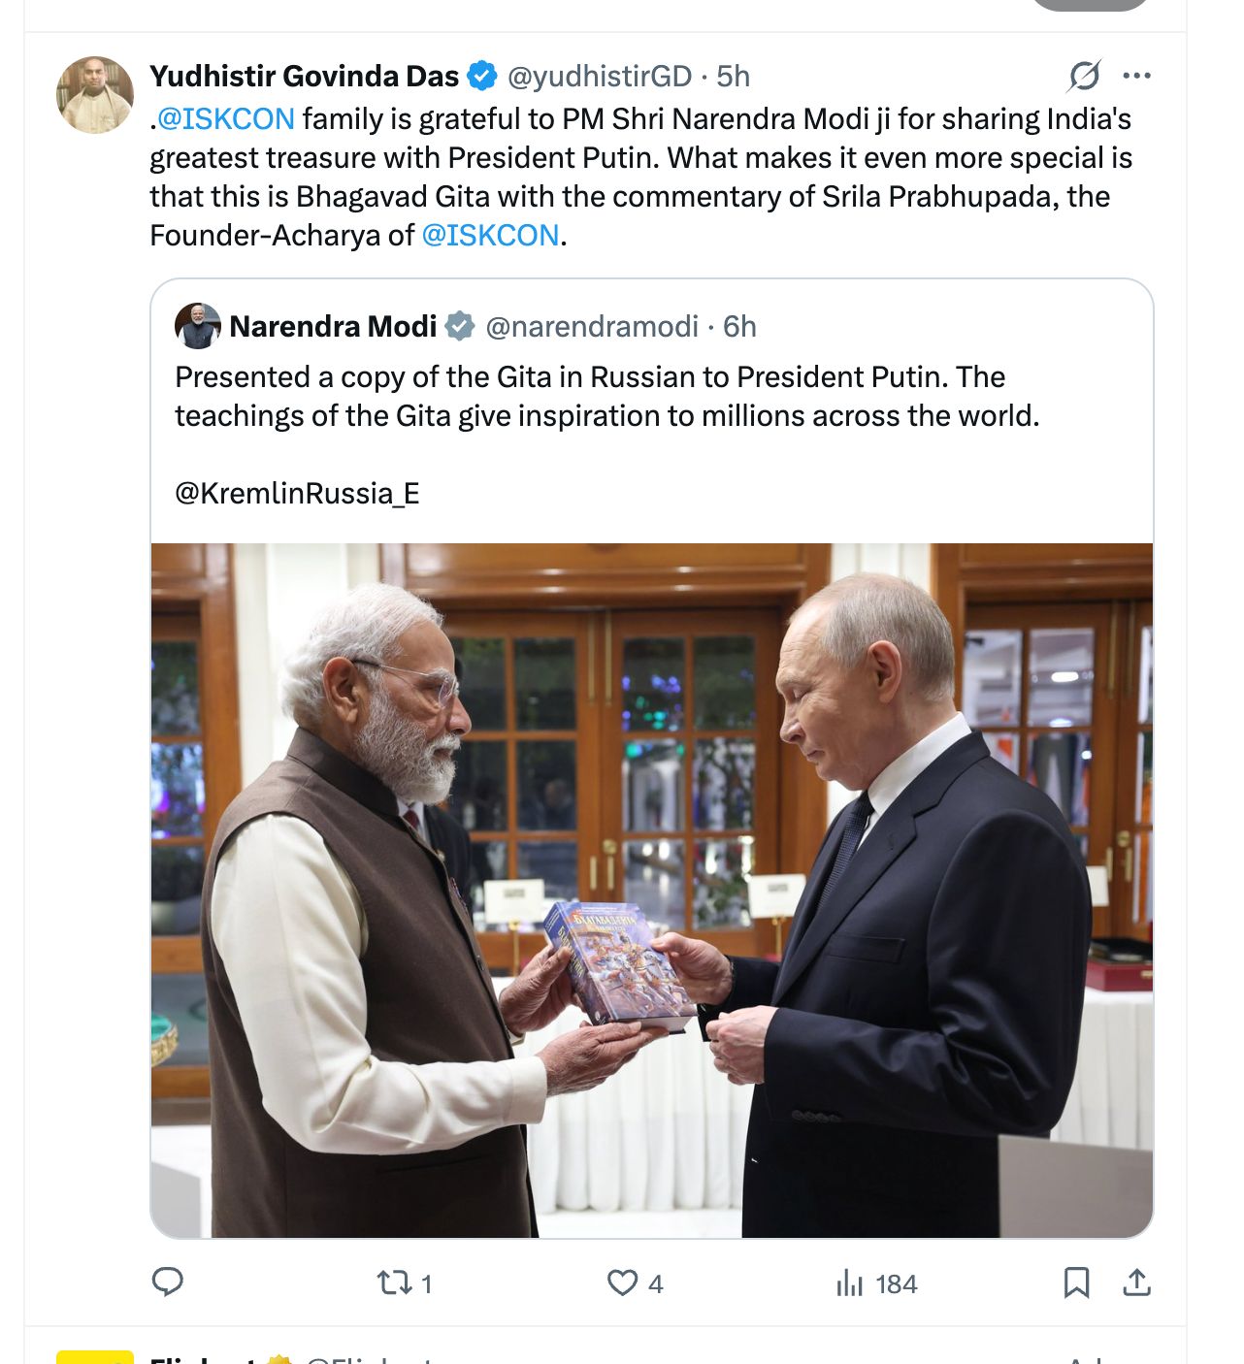The width and height of the screenshot is (1244, 1364).
Task: Open Yudhistir Govinda Das profile avatar
Action: [x=95, y=94]
